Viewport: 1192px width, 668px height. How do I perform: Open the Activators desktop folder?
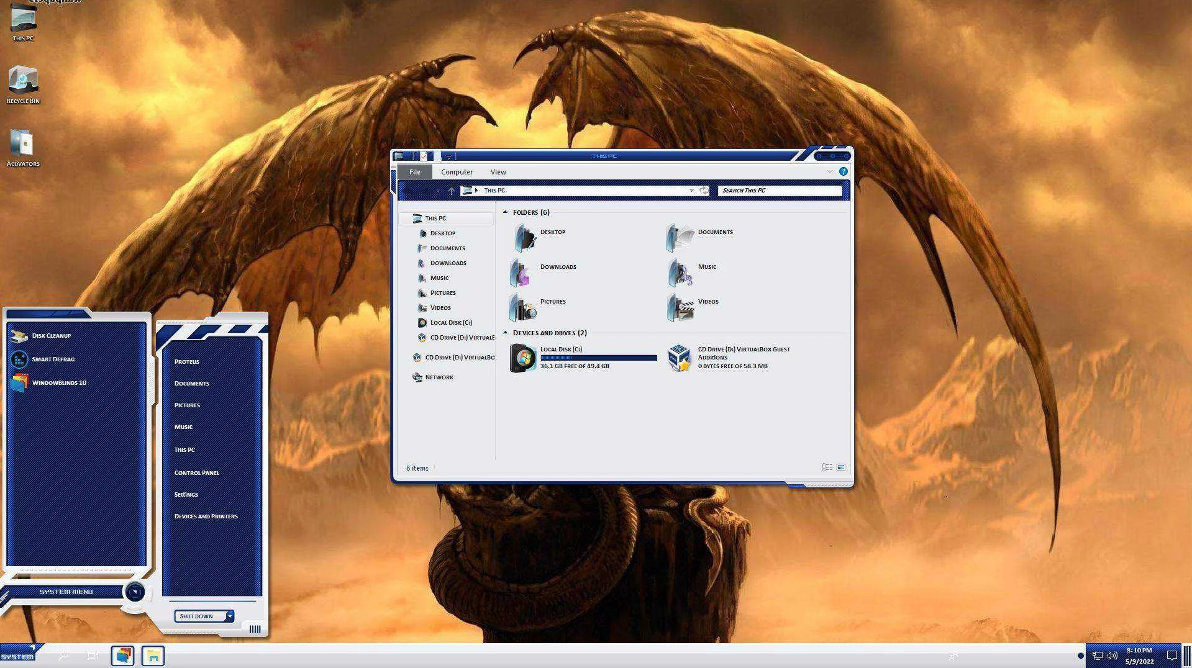[23, 148]
